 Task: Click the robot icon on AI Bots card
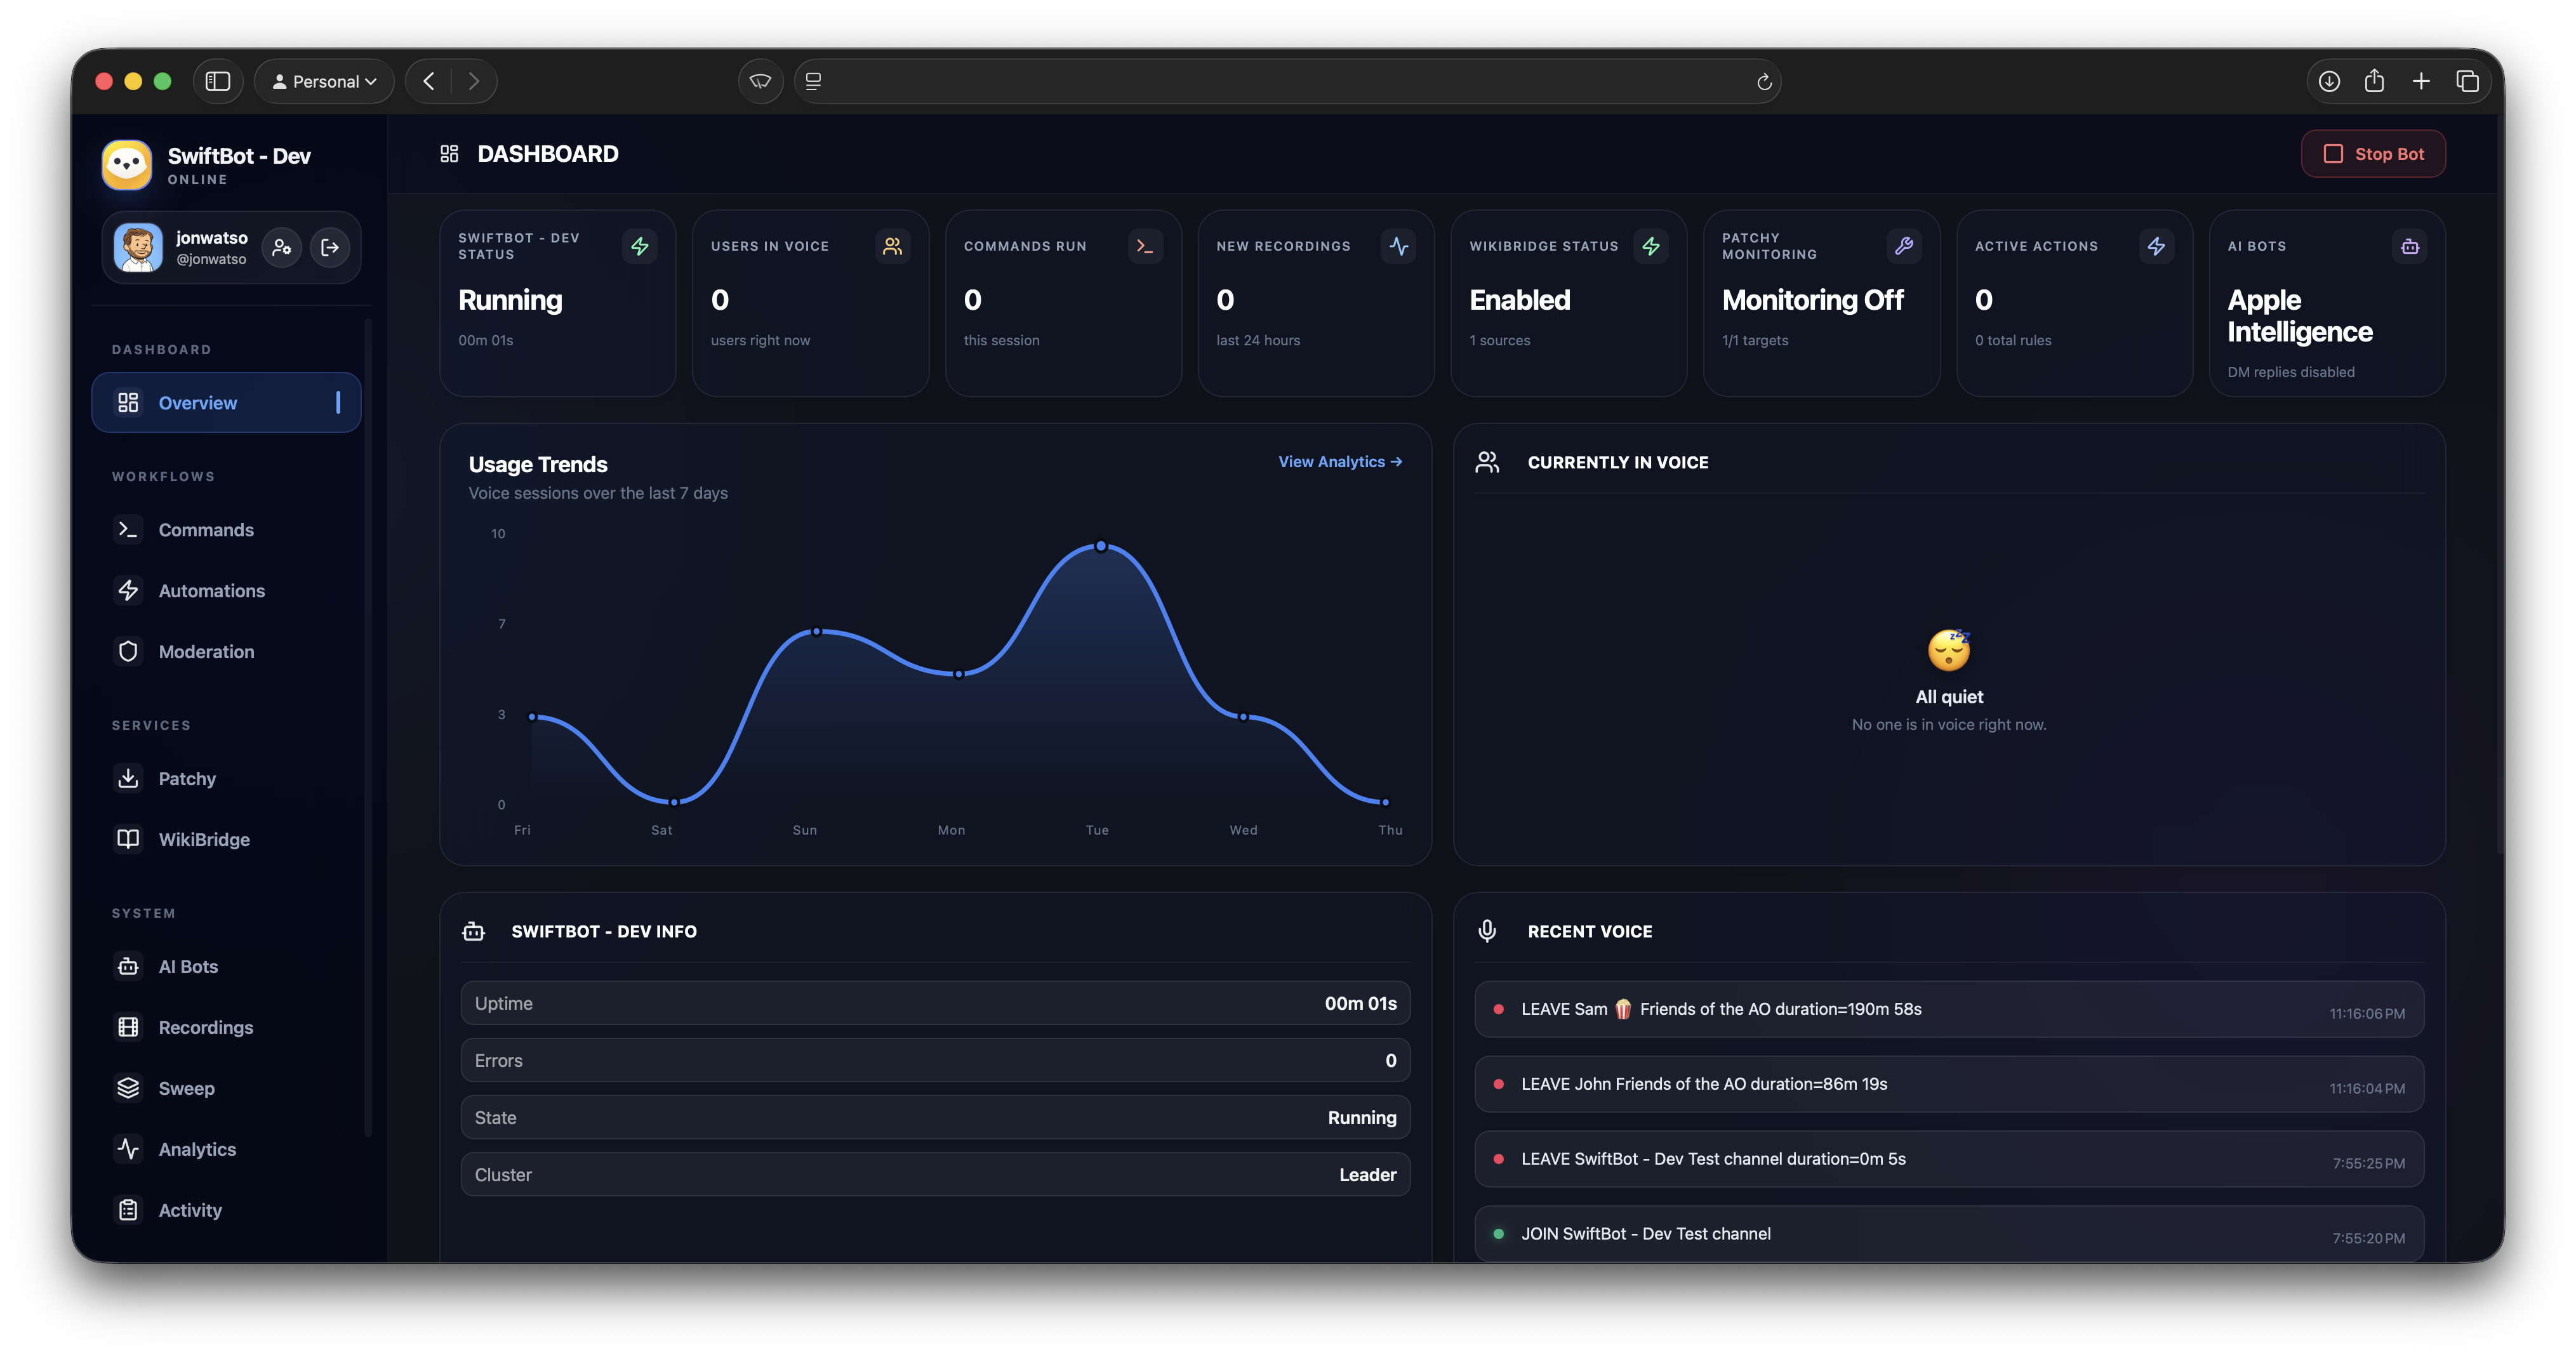[2410, 246]
